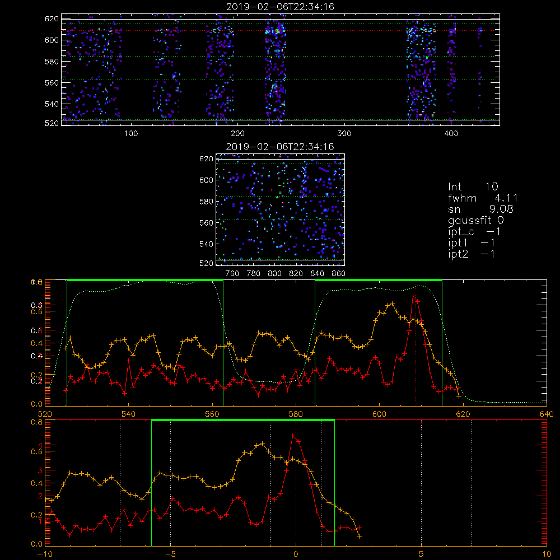This screenshot has height=560, width=560.
Task: Click x-axis label 560 under the upper line plot
Action: click(x=212, y=414)
